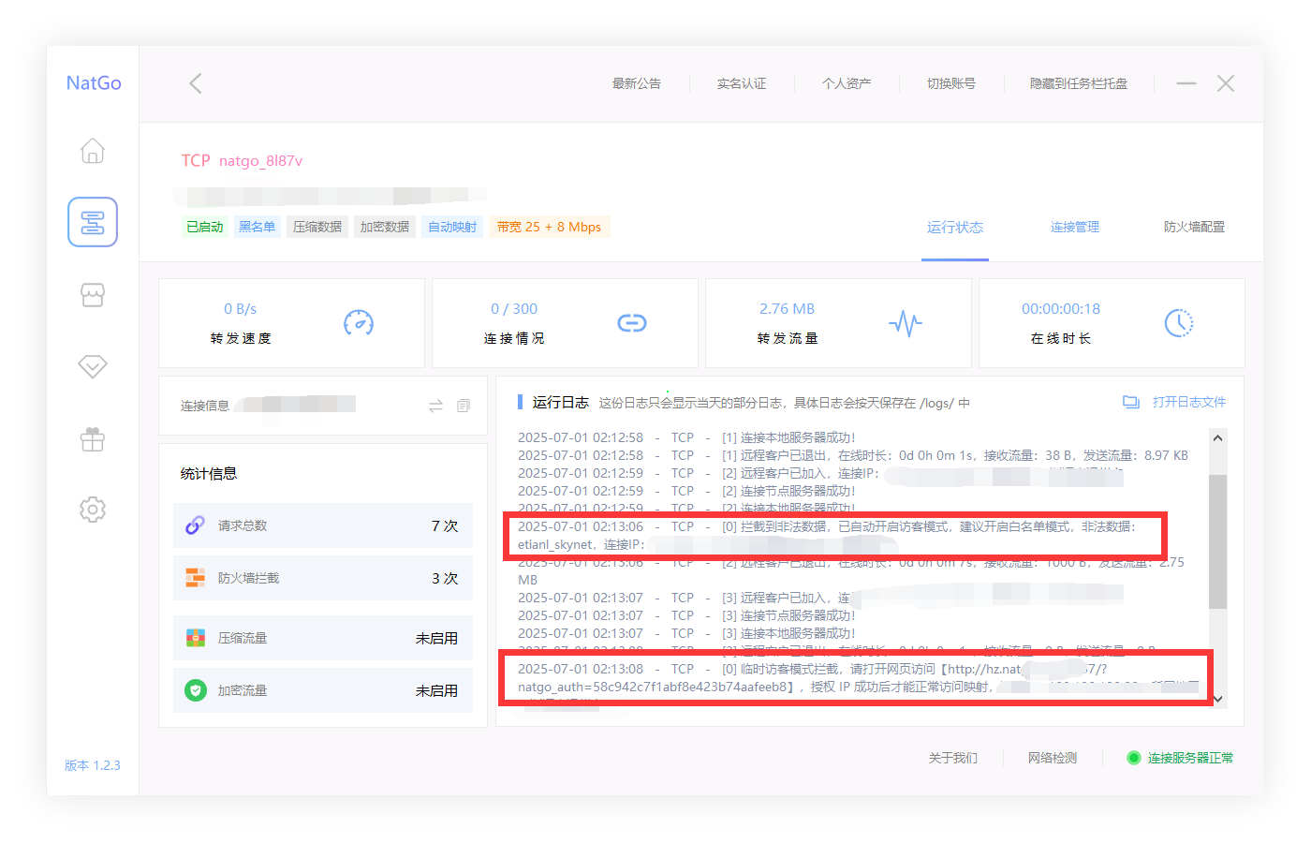Click the log scrollbar down arrow
The width and height of the screenshot is (1311, 843).
click(x=1217, y=699)
